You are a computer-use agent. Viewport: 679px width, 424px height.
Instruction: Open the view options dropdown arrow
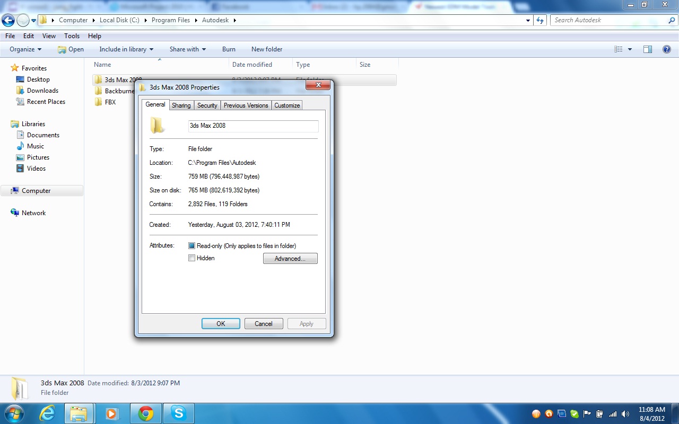tap(630, 49)
